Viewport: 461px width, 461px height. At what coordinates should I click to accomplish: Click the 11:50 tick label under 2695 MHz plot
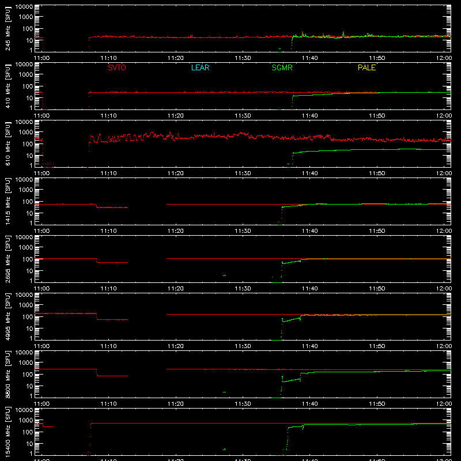tap(377, 289)
